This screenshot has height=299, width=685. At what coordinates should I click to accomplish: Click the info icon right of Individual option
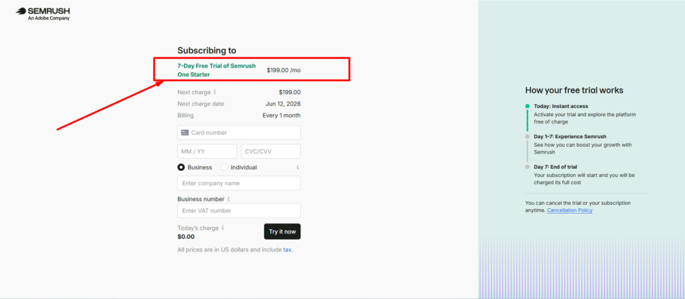[298, 167]
